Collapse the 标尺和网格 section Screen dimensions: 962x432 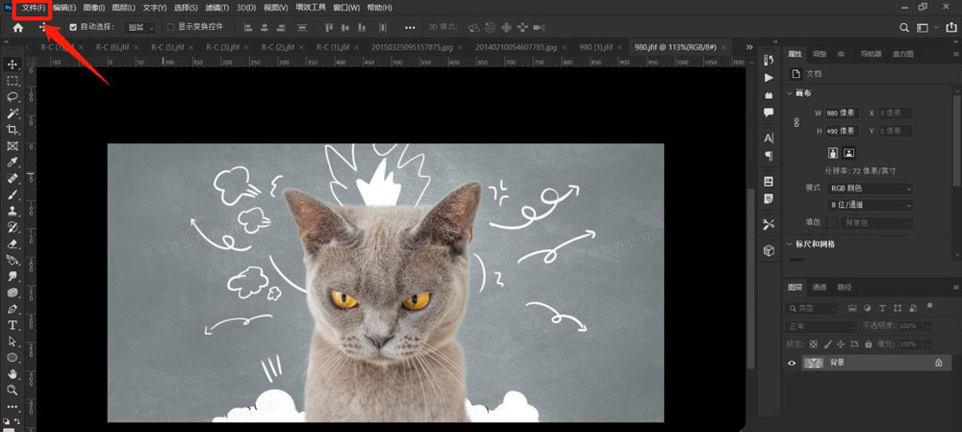tap(791, 244)
